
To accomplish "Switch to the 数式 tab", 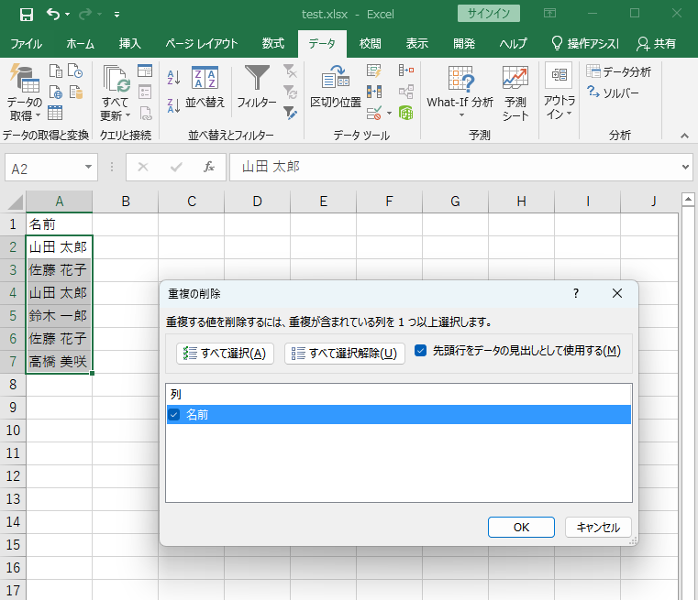I will coord(273,44).
